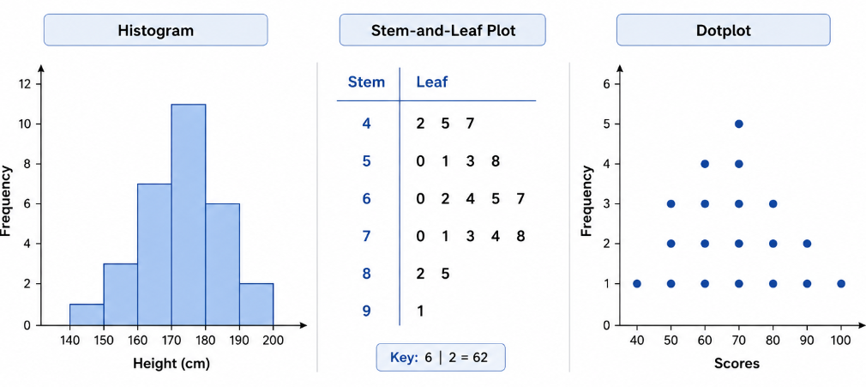This screenshot has width=866, height=387.
Task: Click the Leaf column header
Action: coord(432,82)
